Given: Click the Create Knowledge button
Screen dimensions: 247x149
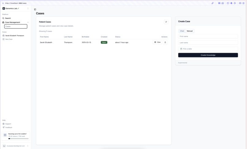Looking at the screenshot, I should click(208, 55).
